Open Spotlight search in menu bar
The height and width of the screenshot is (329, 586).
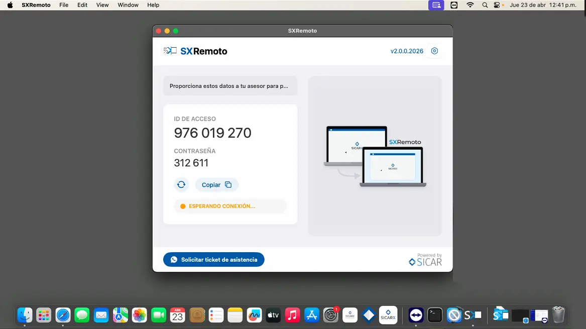click(x=485, y=5)
